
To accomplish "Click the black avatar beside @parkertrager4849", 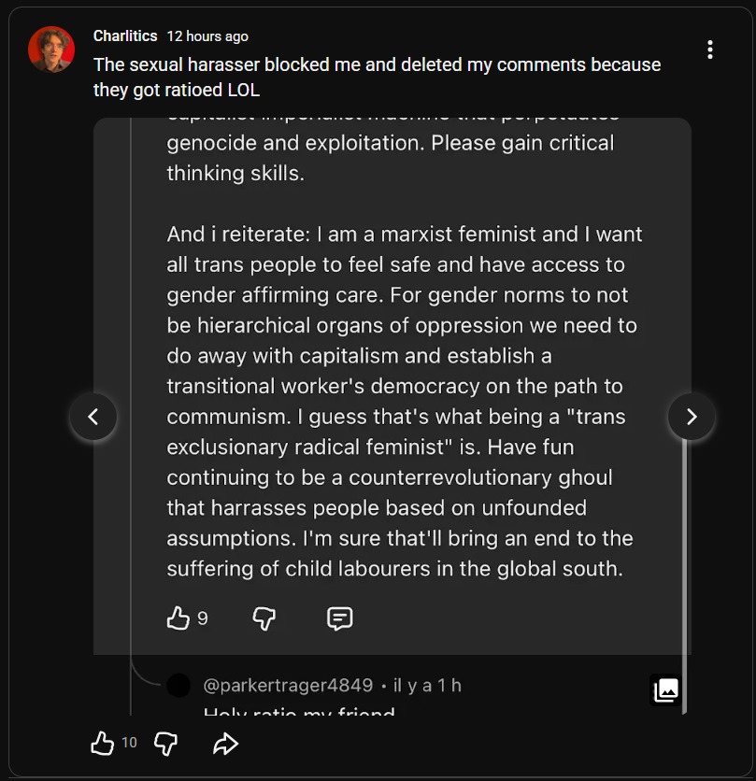I will (178, 686).
